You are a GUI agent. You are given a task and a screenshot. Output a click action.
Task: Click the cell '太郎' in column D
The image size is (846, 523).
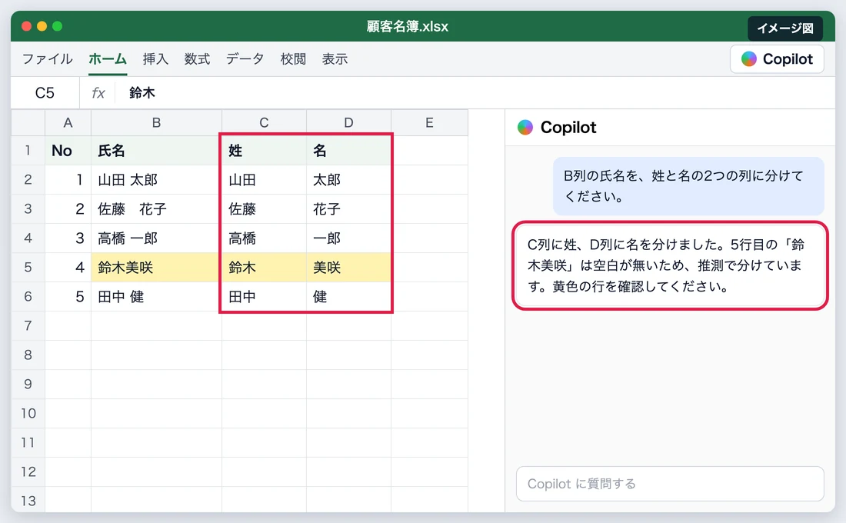348,180
